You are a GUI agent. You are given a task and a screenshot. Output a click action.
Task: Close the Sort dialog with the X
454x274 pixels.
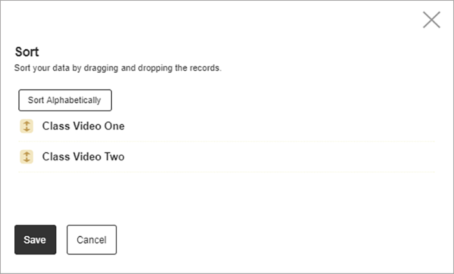click(431, 19)
